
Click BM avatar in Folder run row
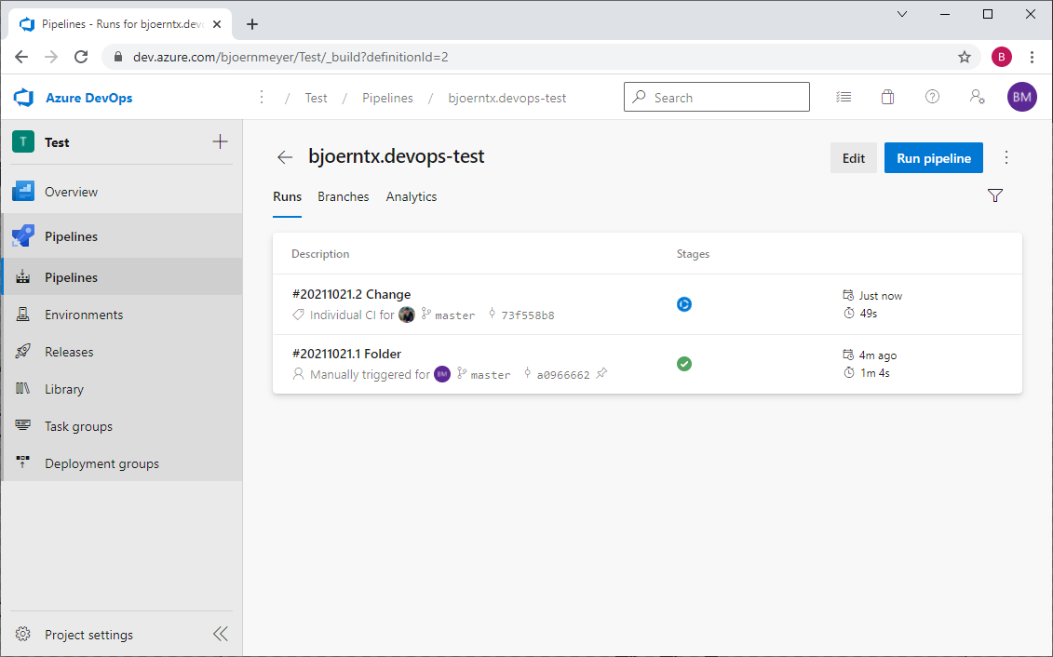tap(442, 374)
